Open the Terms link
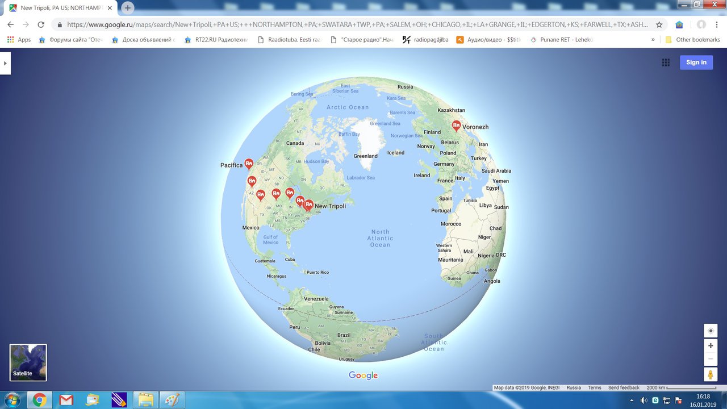The width and height of the screenshot is (727, 409). (x=595, y=387)
